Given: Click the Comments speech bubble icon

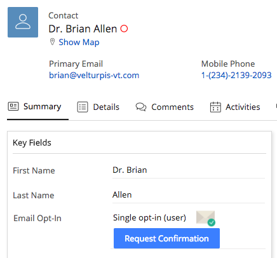Looking at the screenshot, I should point(141,107).
